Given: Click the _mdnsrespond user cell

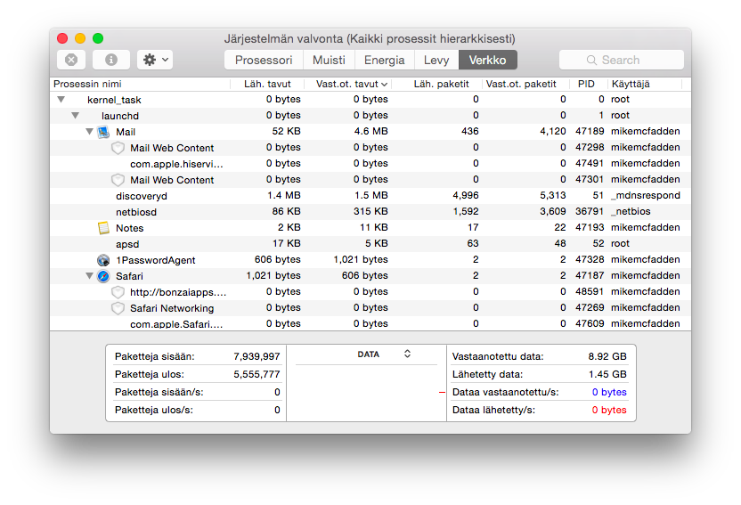Looking at the screenshot, I should click(x=645, y=196).
